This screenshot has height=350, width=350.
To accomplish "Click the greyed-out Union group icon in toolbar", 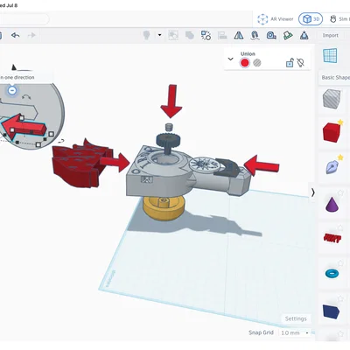I will click(x=190, y=35).
